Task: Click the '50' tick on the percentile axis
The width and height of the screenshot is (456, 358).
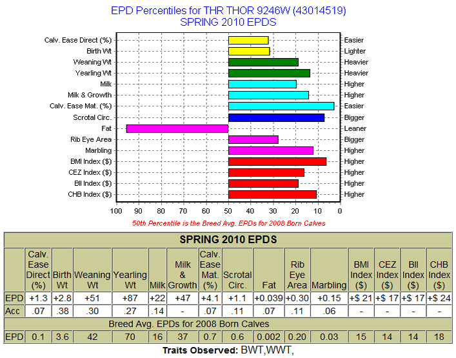Action: (x=228, y=211)
